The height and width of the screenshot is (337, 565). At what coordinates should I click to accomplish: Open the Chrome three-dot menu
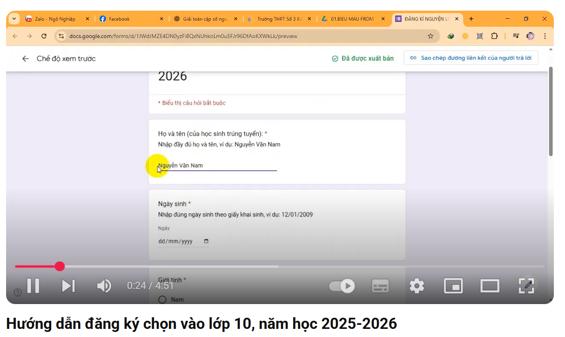pyautogui.click(x=545, y=36)
